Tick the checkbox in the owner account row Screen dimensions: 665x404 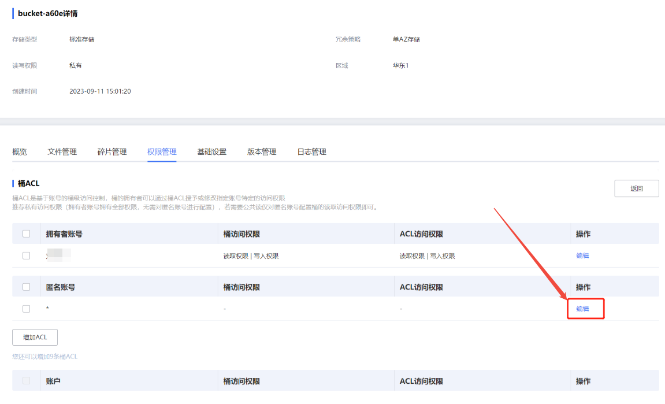coord(26,255)
